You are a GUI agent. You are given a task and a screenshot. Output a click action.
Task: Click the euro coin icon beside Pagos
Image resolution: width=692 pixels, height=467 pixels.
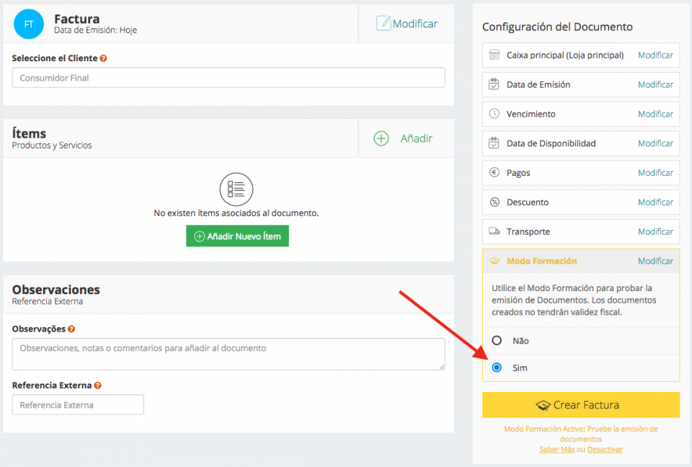click(x=494, y=172)
